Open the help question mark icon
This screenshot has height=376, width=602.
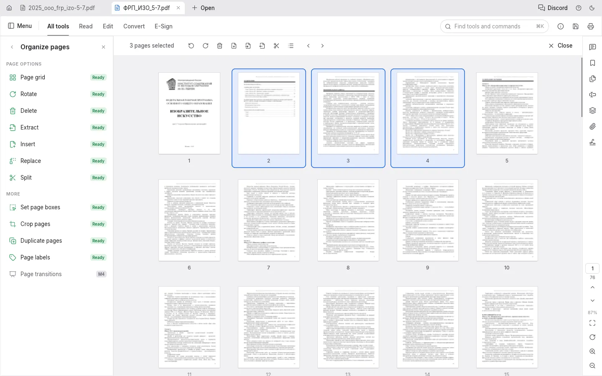pos(579,8)
